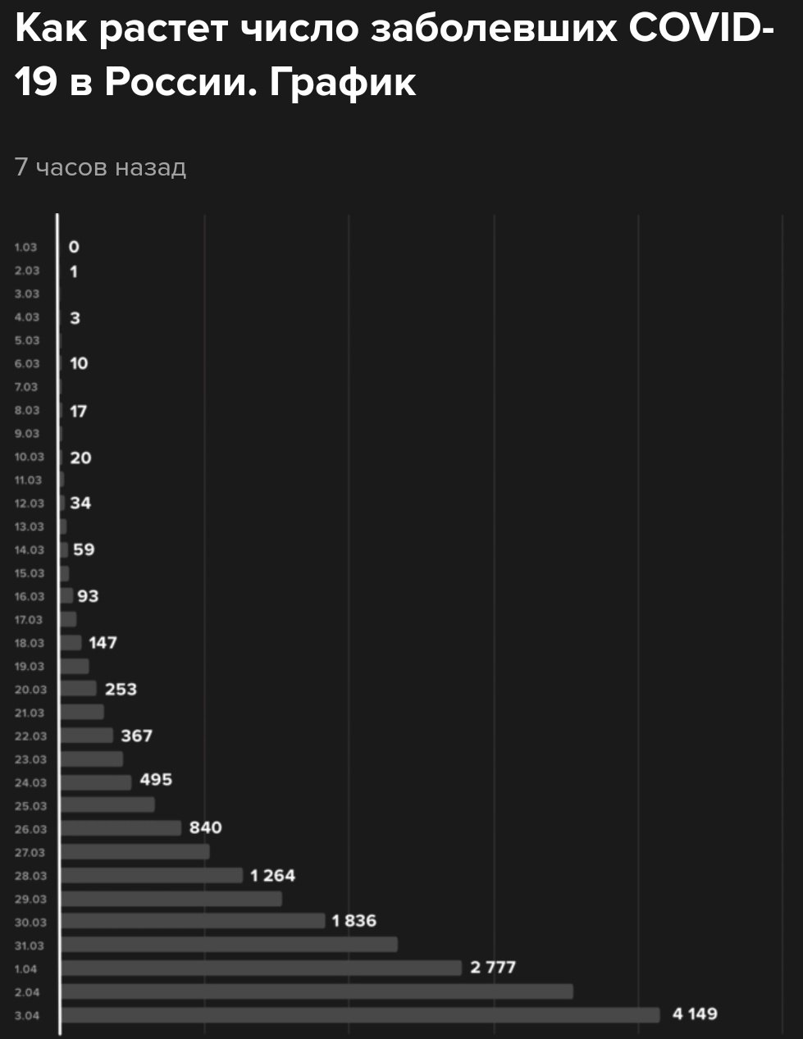Image resolution: width=803 pixels, height=1039 pixels.
Task: Click the longest bar for 3.04
Action: click(360, 1015)
